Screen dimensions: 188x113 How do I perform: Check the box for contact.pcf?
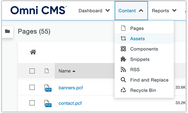(x=32, y=103)
